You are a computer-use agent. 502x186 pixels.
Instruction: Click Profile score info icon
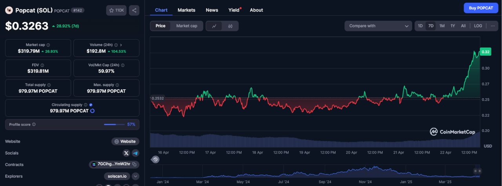[34, 125]
